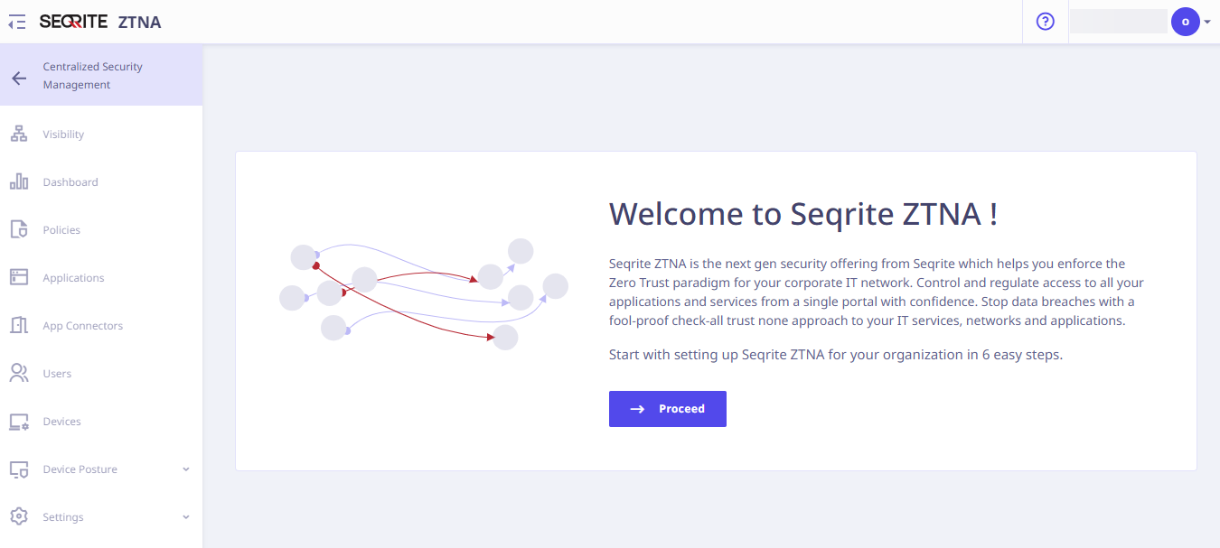Open the user account dropdown arrow
This screenshot has width=1220, height=548.
pos(1207,22)
